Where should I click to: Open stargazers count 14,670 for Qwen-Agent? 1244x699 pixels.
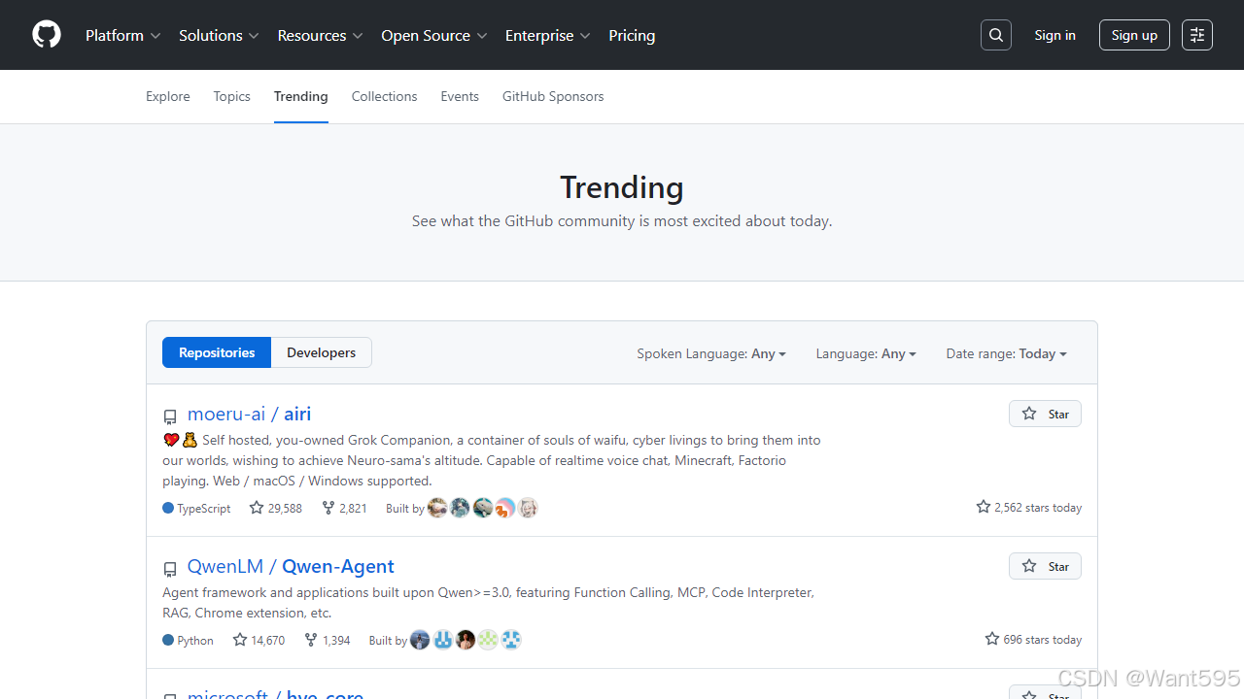pos(259,640)
